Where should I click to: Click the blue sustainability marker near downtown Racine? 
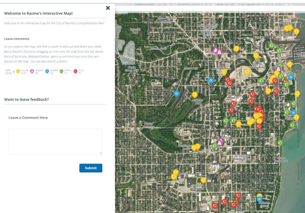pyautogui.click(x=291, y=77)
